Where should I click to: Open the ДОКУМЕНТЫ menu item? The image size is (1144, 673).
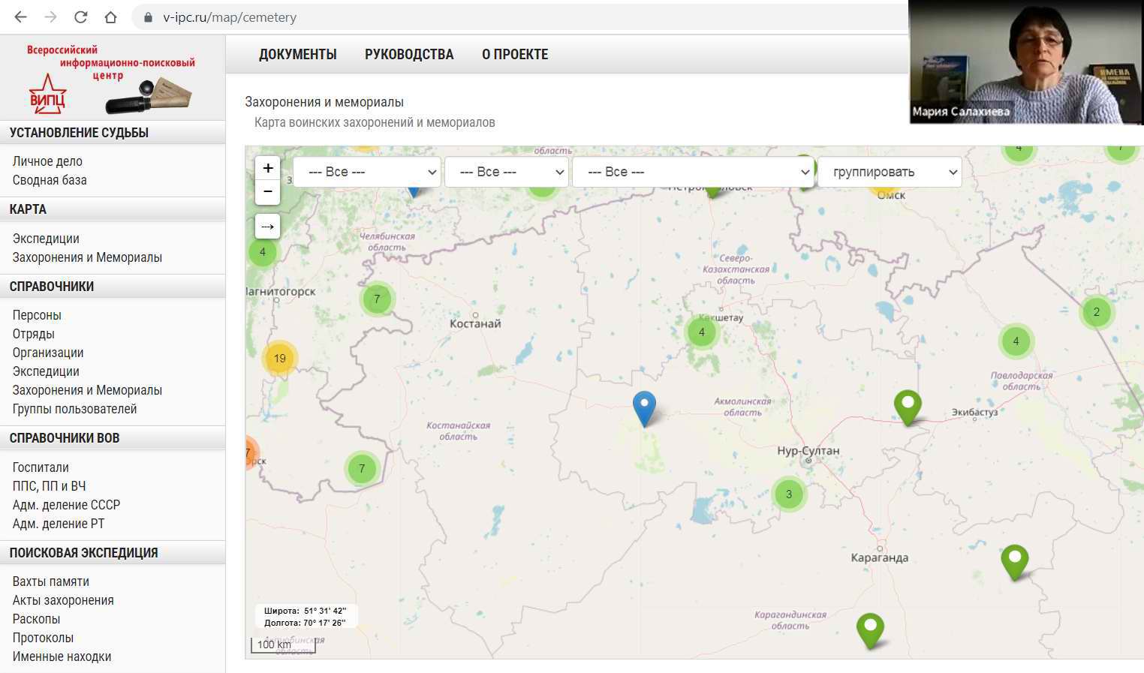pos(297,54)
